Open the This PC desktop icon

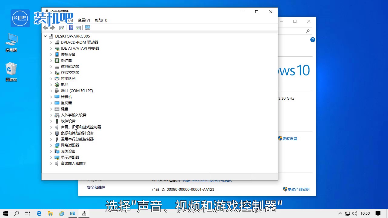coord(11,42)
